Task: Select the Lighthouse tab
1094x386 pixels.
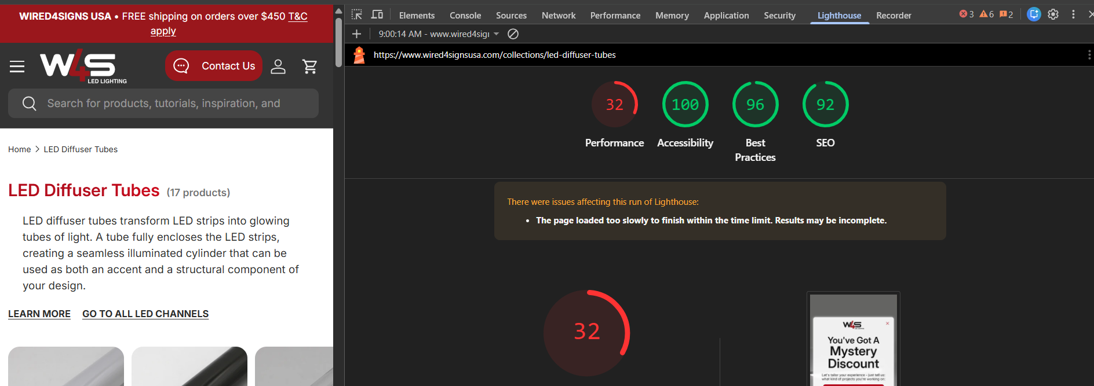Action: click(839, 16)
